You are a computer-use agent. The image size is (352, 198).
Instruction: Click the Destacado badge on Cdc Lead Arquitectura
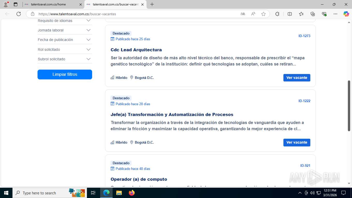tap(121, 33)
